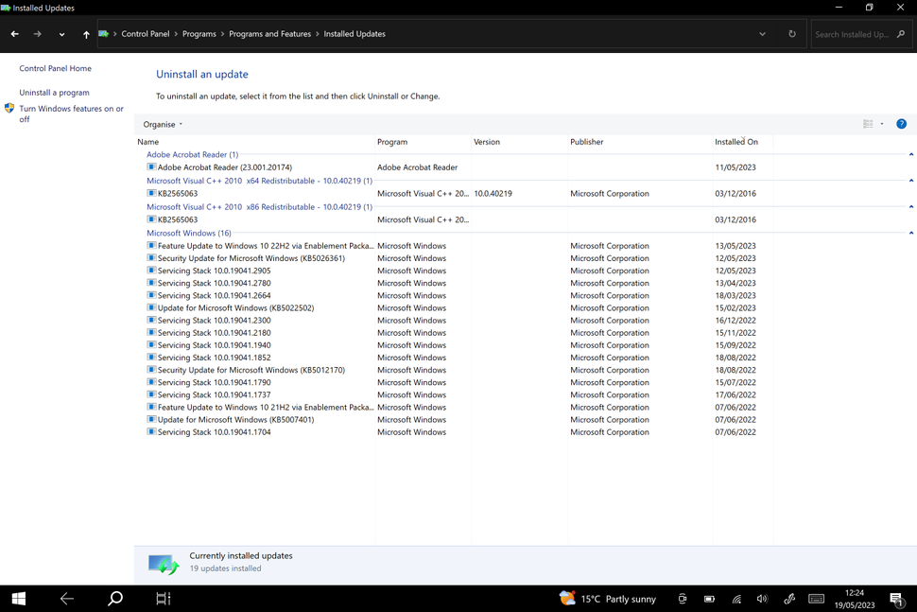
Task: Open the Search icon in taskbar
Action: coord(114,598)
